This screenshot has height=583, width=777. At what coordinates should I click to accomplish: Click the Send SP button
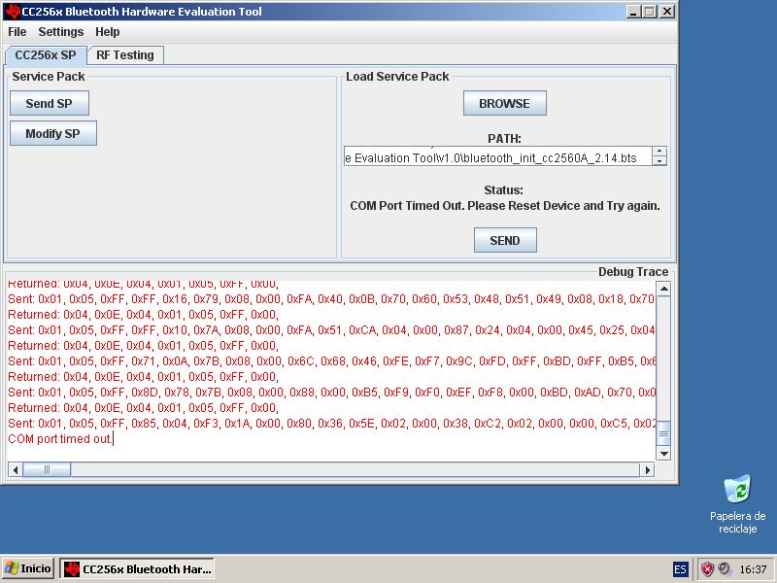[x=50, y=103]
